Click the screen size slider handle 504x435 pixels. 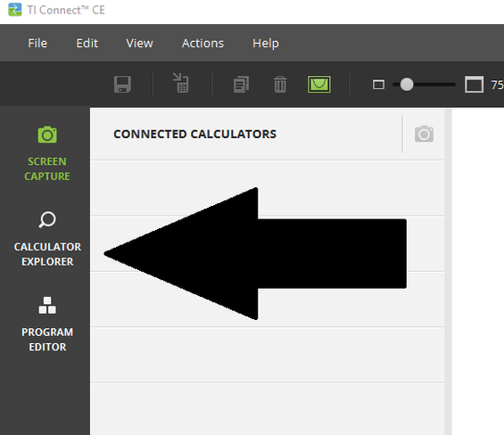pyautogui.click(x=407, y=85)
